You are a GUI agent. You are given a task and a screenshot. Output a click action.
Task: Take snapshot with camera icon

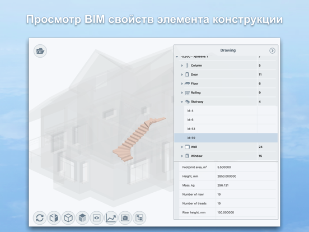click(125, 218)
